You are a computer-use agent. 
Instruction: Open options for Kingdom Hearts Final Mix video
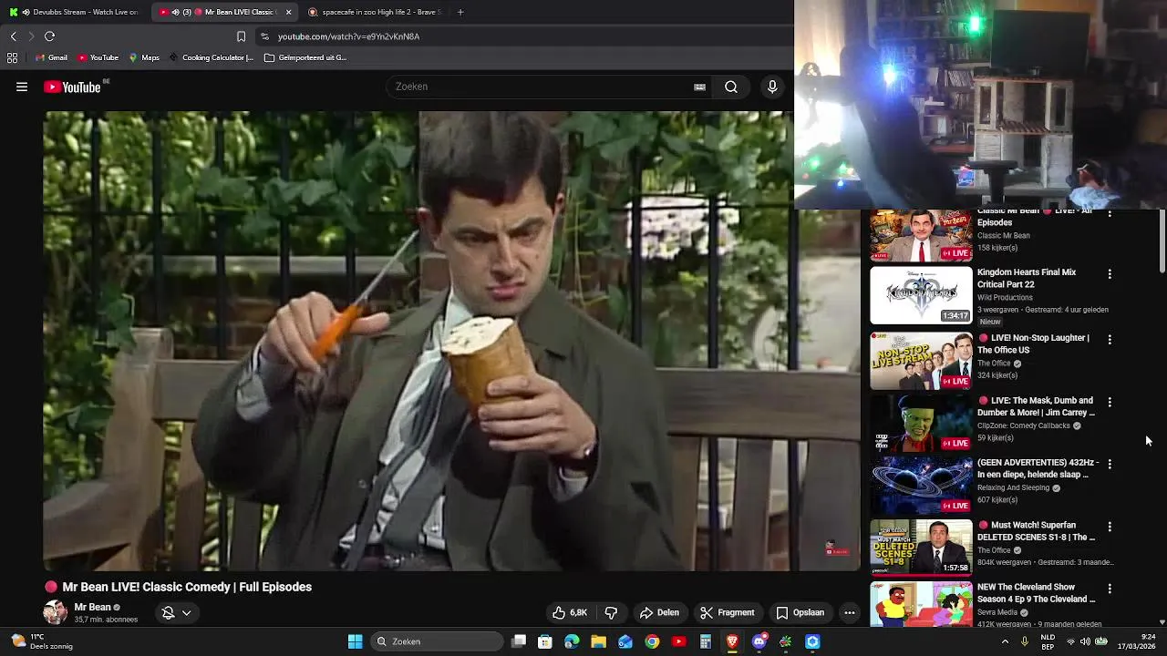[x=1110, y=273]
